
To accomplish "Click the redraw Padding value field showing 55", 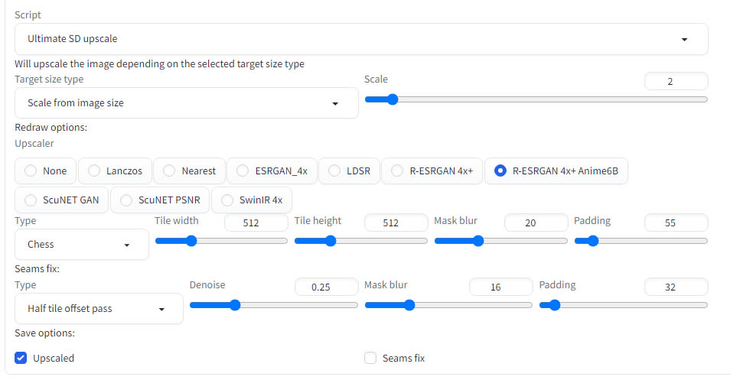I will 676,222.
